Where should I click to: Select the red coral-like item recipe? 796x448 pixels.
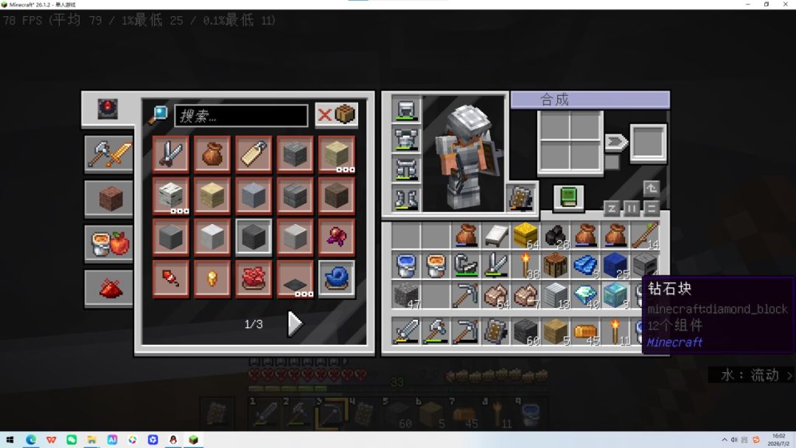tap(254, 279)
